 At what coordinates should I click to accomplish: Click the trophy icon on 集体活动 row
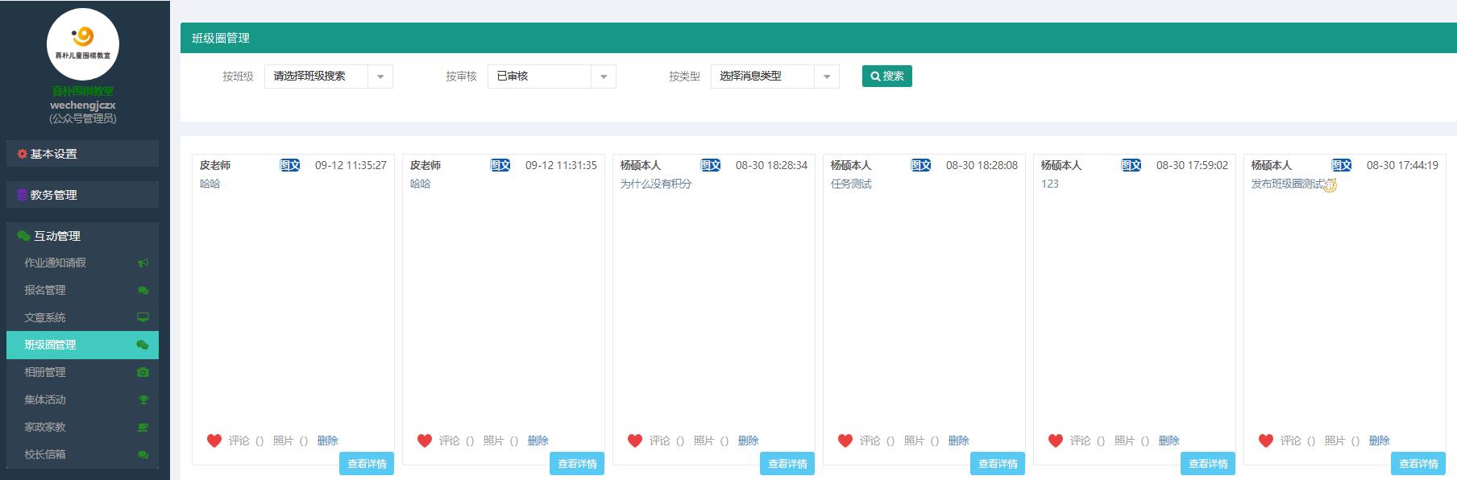(143, 399)
